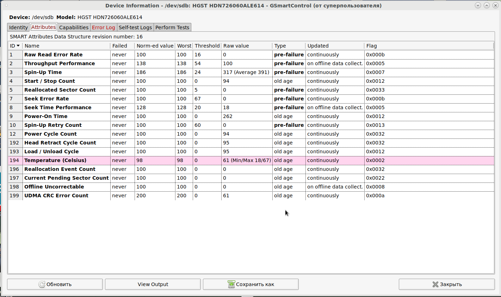Screen dimensions: 501x297
Task: Click the ID column sort arrow
Action: coord(18,46)
